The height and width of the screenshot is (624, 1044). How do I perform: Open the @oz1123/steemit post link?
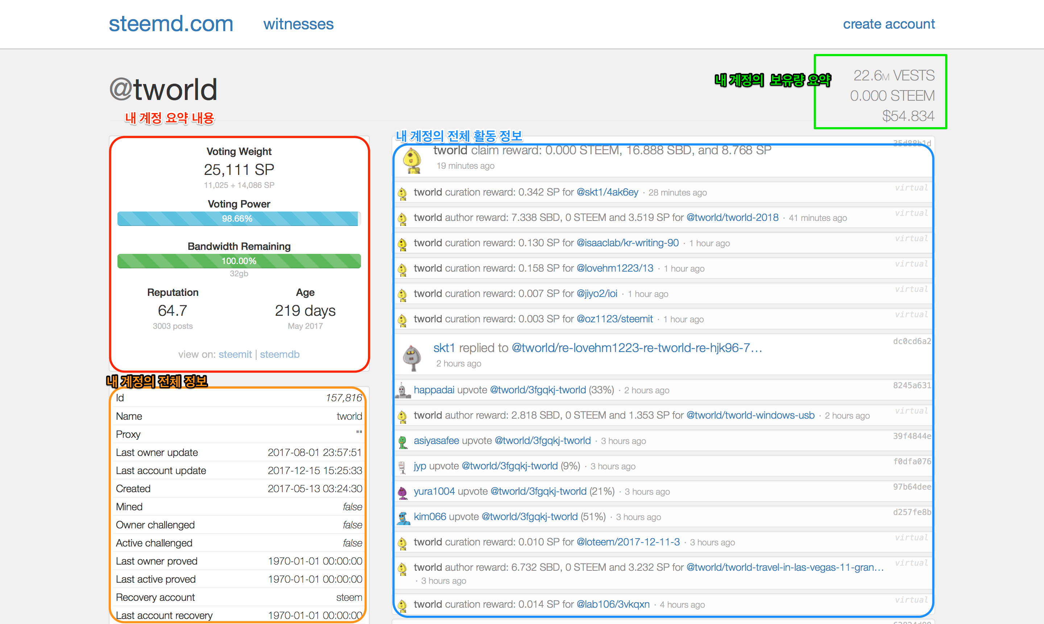click(x=614, y=319)
